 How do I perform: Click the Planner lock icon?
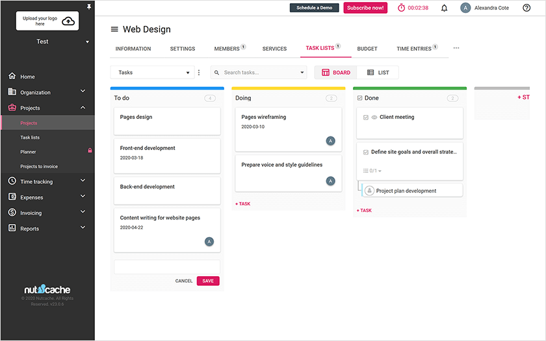pyautogui.click(x=90, y=150)
